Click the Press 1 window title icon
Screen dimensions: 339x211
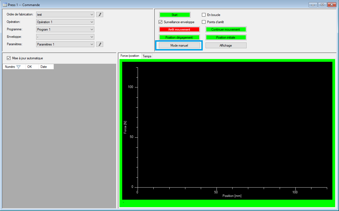point(5,5)
